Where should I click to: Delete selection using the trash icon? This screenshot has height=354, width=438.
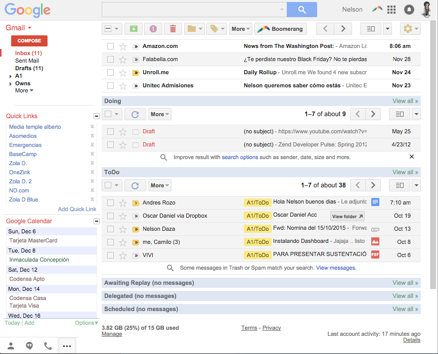point(172,29)
